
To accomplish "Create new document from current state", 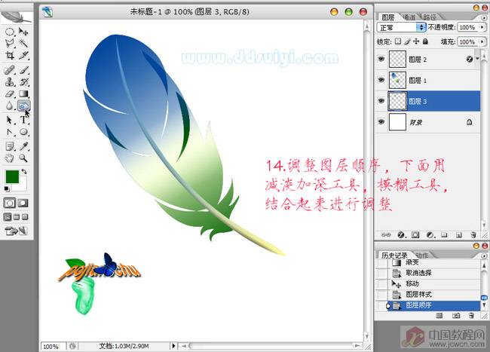I will (x=439, y=316).
